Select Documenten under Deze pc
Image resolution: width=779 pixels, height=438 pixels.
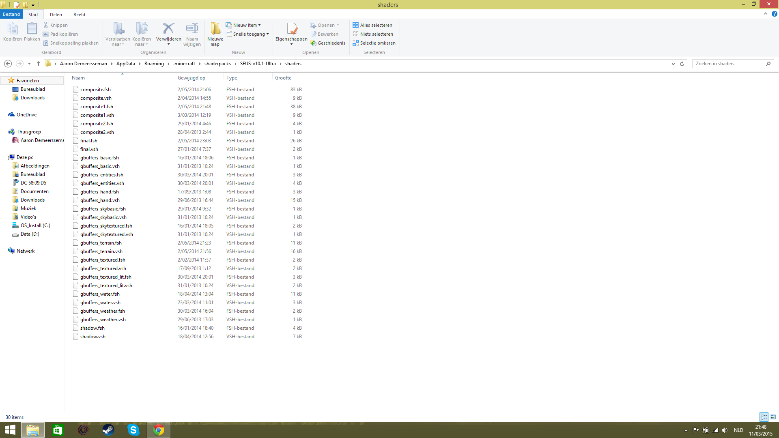(x=34, y=191)
